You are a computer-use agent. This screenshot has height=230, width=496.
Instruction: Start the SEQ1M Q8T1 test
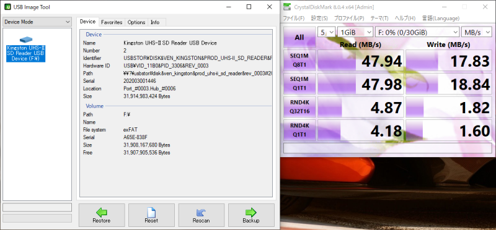click(x=299, y=61)
